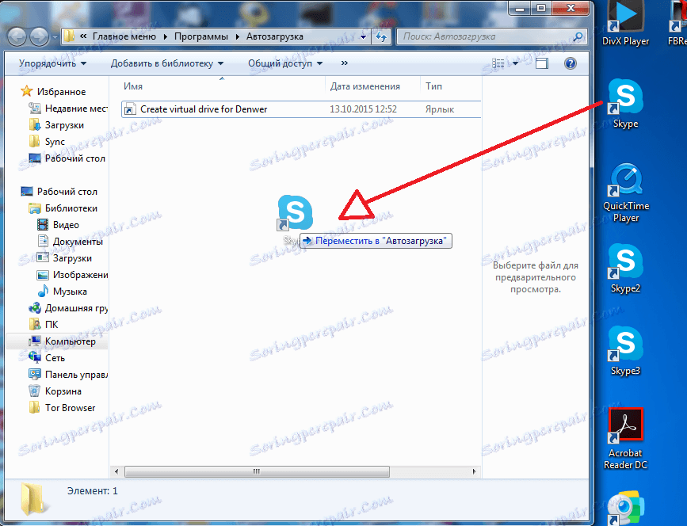The height and width of the screenshot is (526, 687).
Task: Open Skype2 desktop shortcut
Action: click(625, 268)
